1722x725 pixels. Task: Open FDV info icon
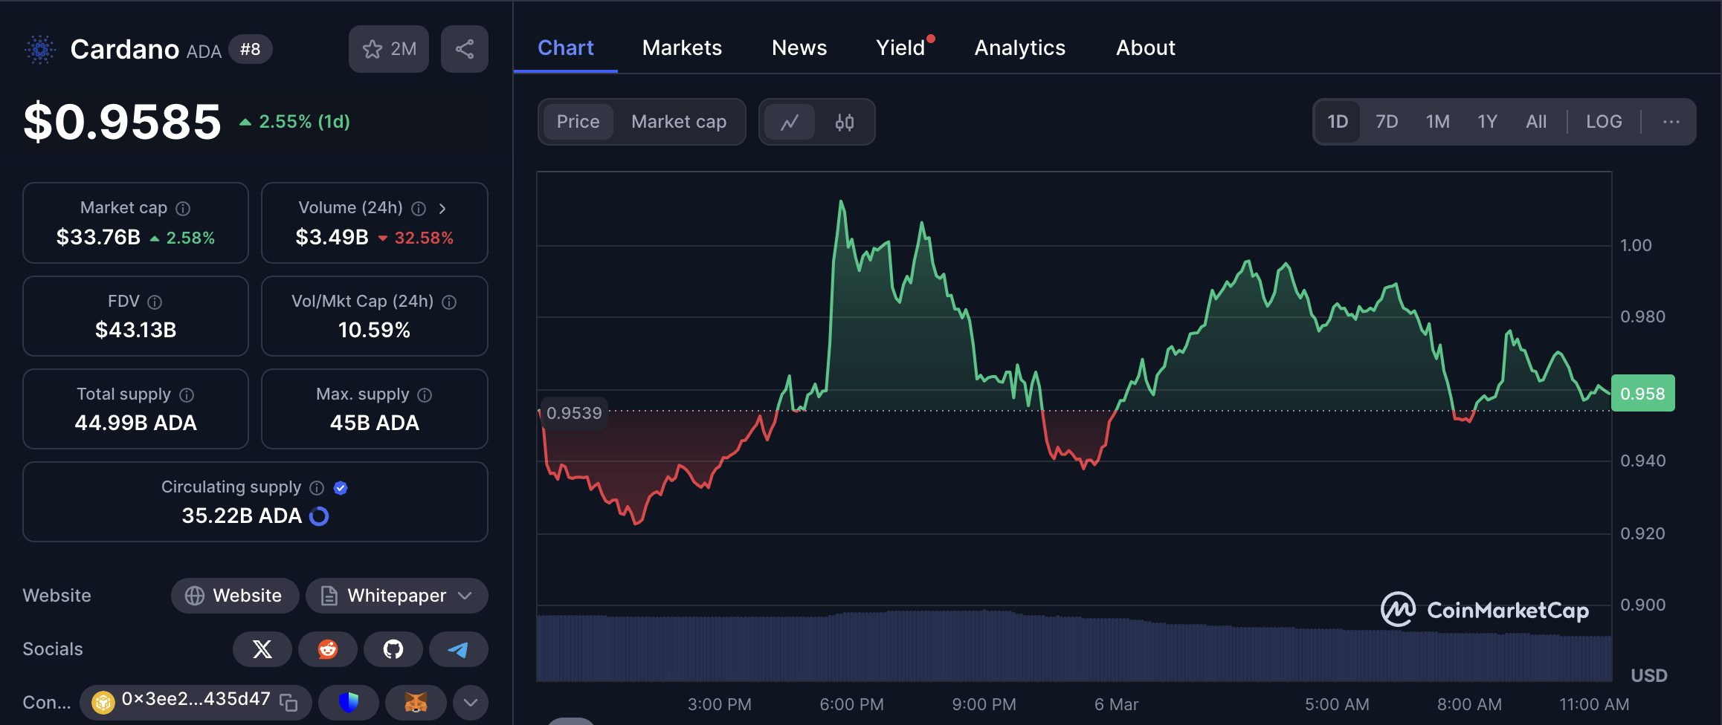pos(155,302)
